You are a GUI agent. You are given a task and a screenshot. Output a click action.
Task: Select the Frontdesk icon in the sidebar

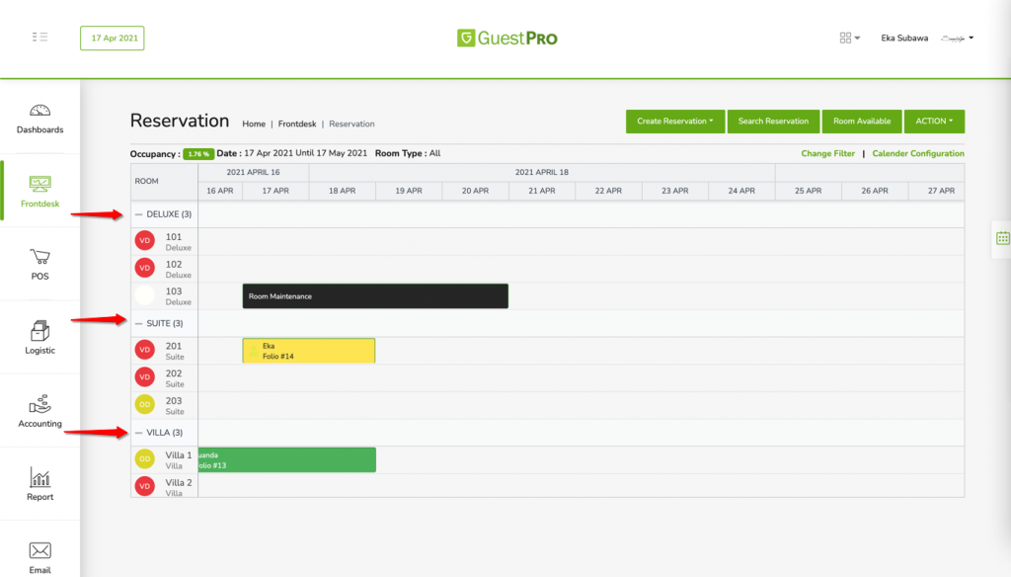[x=39, y=191]
